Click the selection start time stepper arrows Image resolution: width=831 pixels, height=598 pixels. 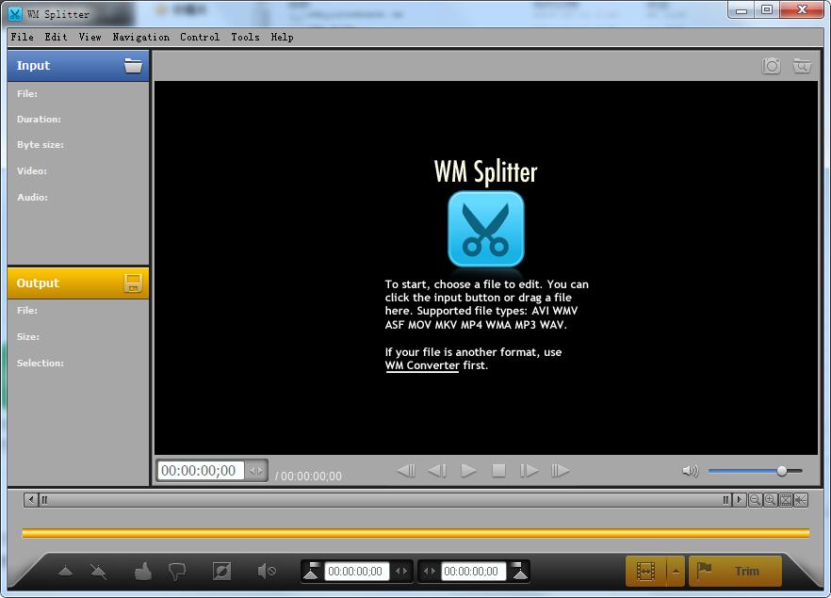tap(401, 572)
